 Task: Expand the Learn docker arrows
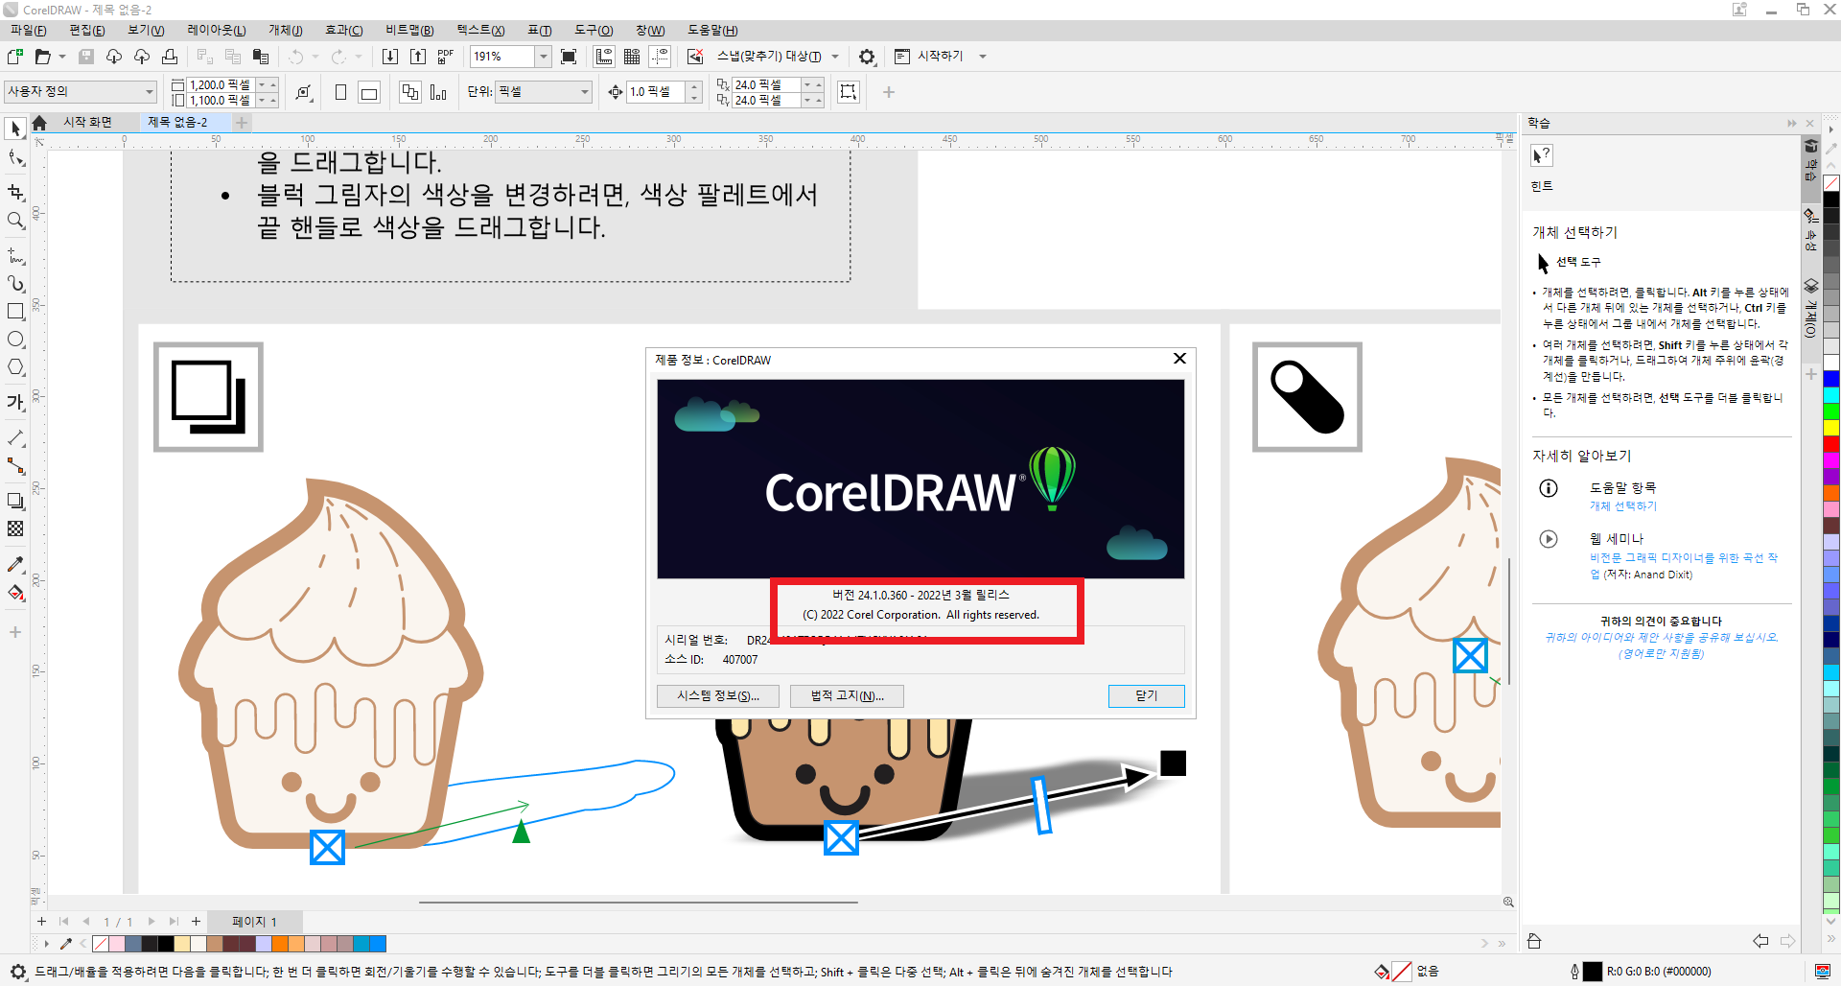[1791, 123]
